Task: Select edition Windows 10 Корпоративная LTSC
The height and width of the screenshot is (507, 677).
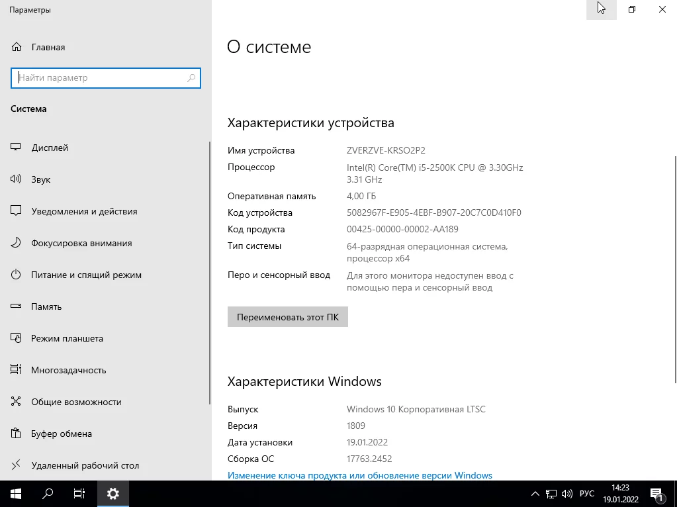Action: [416, 409]
